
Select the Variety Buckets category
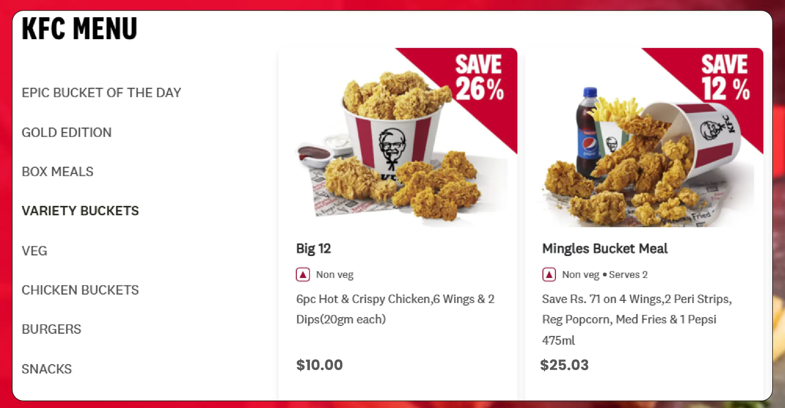[x=80, y=211]
